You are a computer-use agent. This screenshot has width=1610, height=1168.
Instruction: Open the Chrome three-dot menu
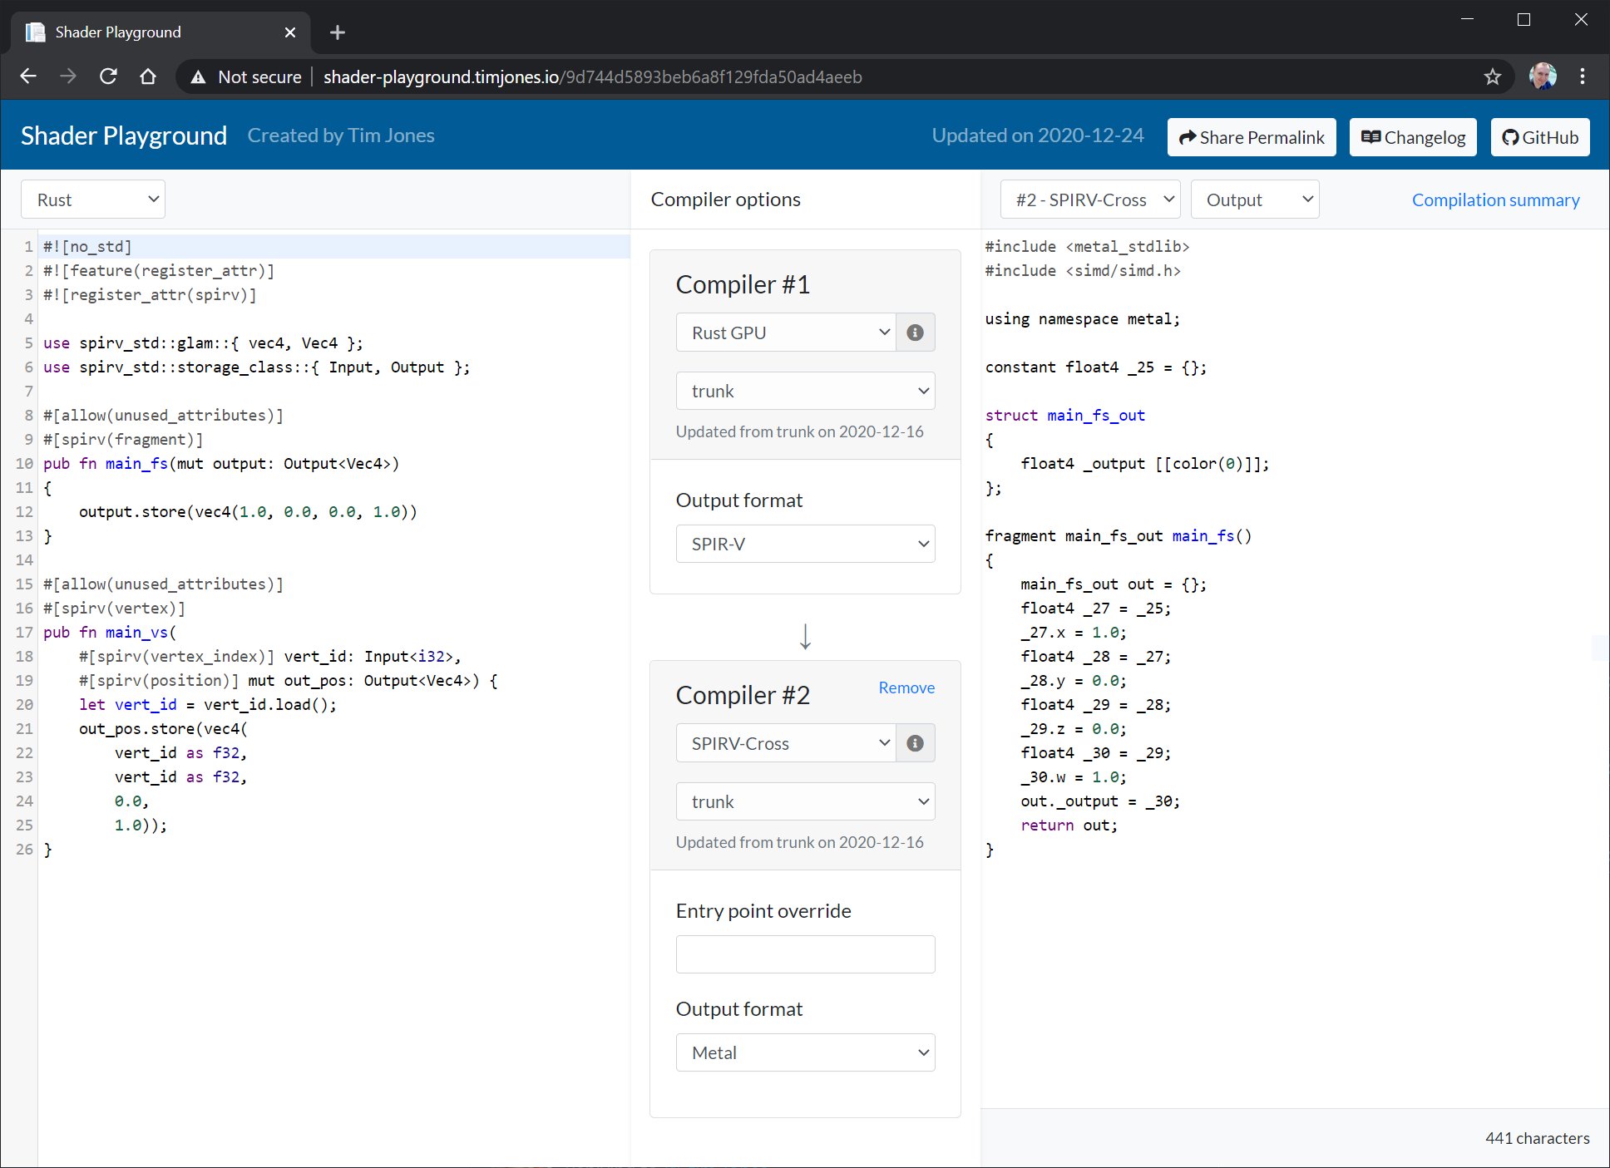(x=1583, y=76)
